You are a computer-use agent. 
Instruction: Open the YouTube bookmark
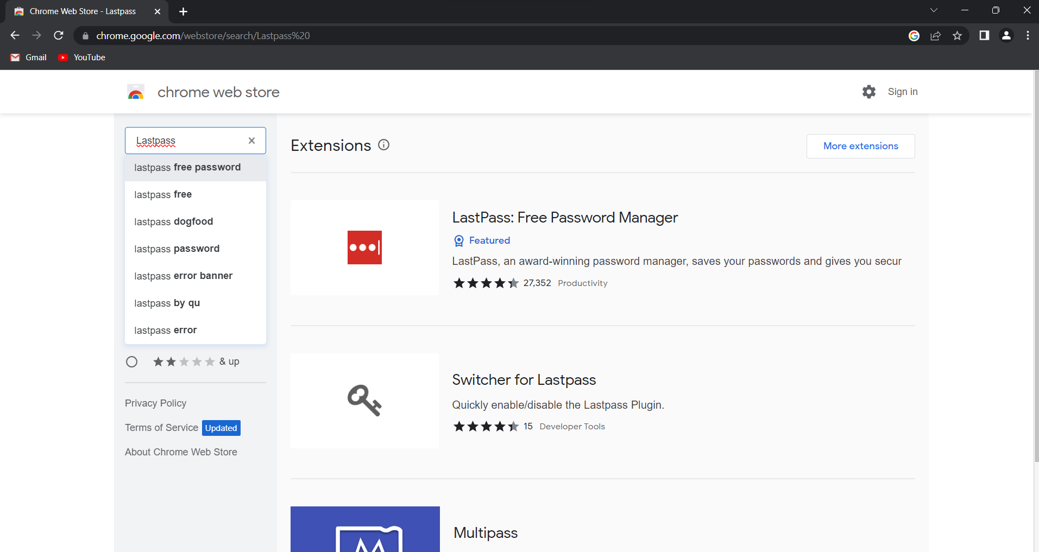click(x=81, y=57)
